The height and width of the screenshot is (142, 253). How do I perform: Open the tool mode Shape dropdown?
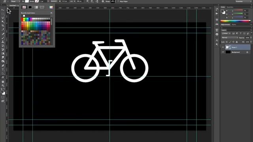[x=15, y=1]
